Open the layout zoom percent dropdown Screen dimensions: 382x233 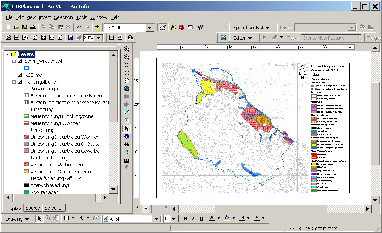coord(99,38)
